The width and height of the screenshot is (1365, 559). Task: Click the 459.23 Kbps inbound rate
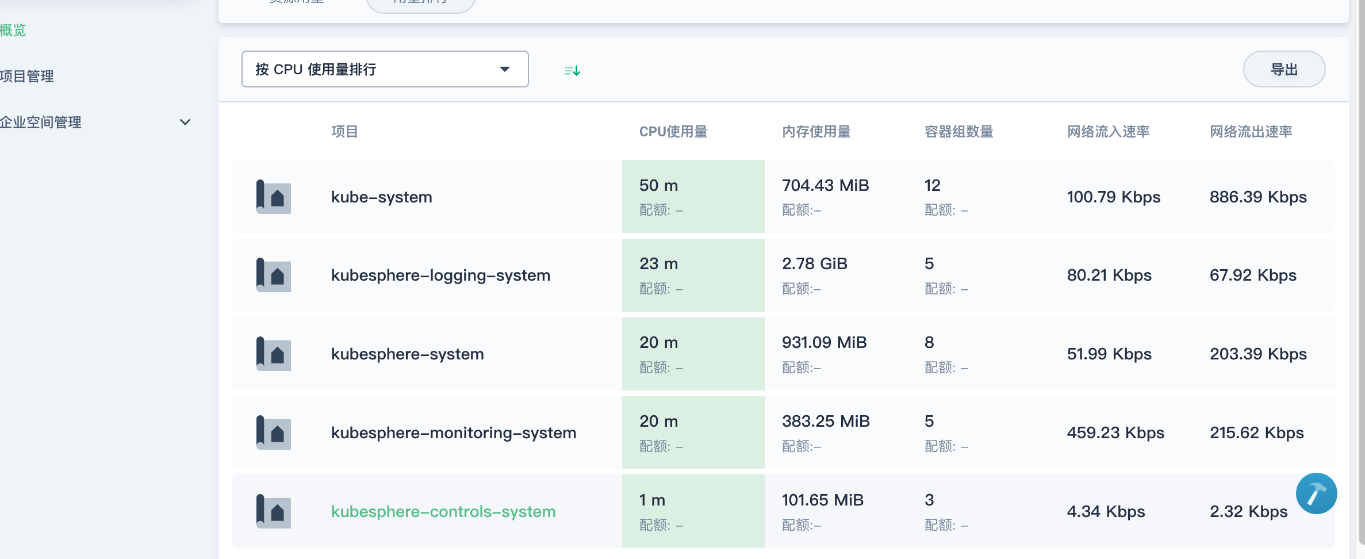(x=1115, y=432)
